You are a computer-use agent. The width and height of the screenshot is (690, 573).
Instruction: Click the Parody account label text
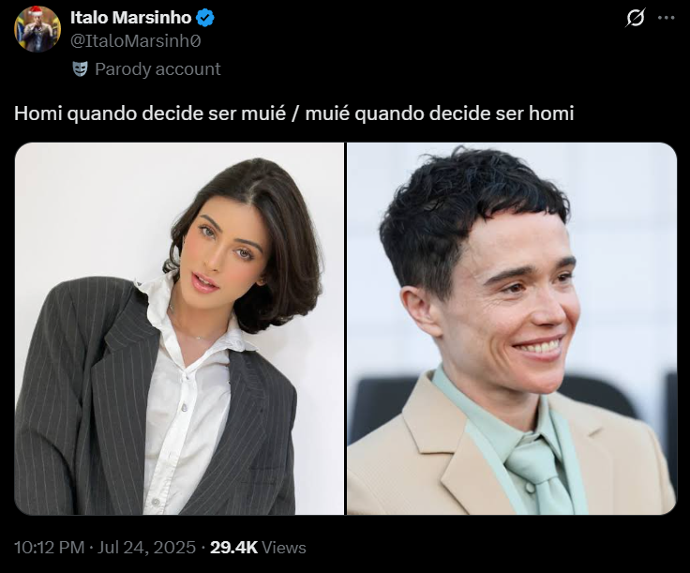157,69
